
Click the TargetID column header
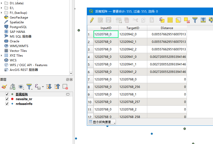pyautogui.click(x=133, y=28)
